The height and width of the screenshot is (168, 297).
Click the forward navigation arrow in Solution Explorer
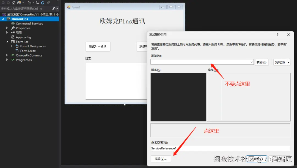(x=8, y=3)
